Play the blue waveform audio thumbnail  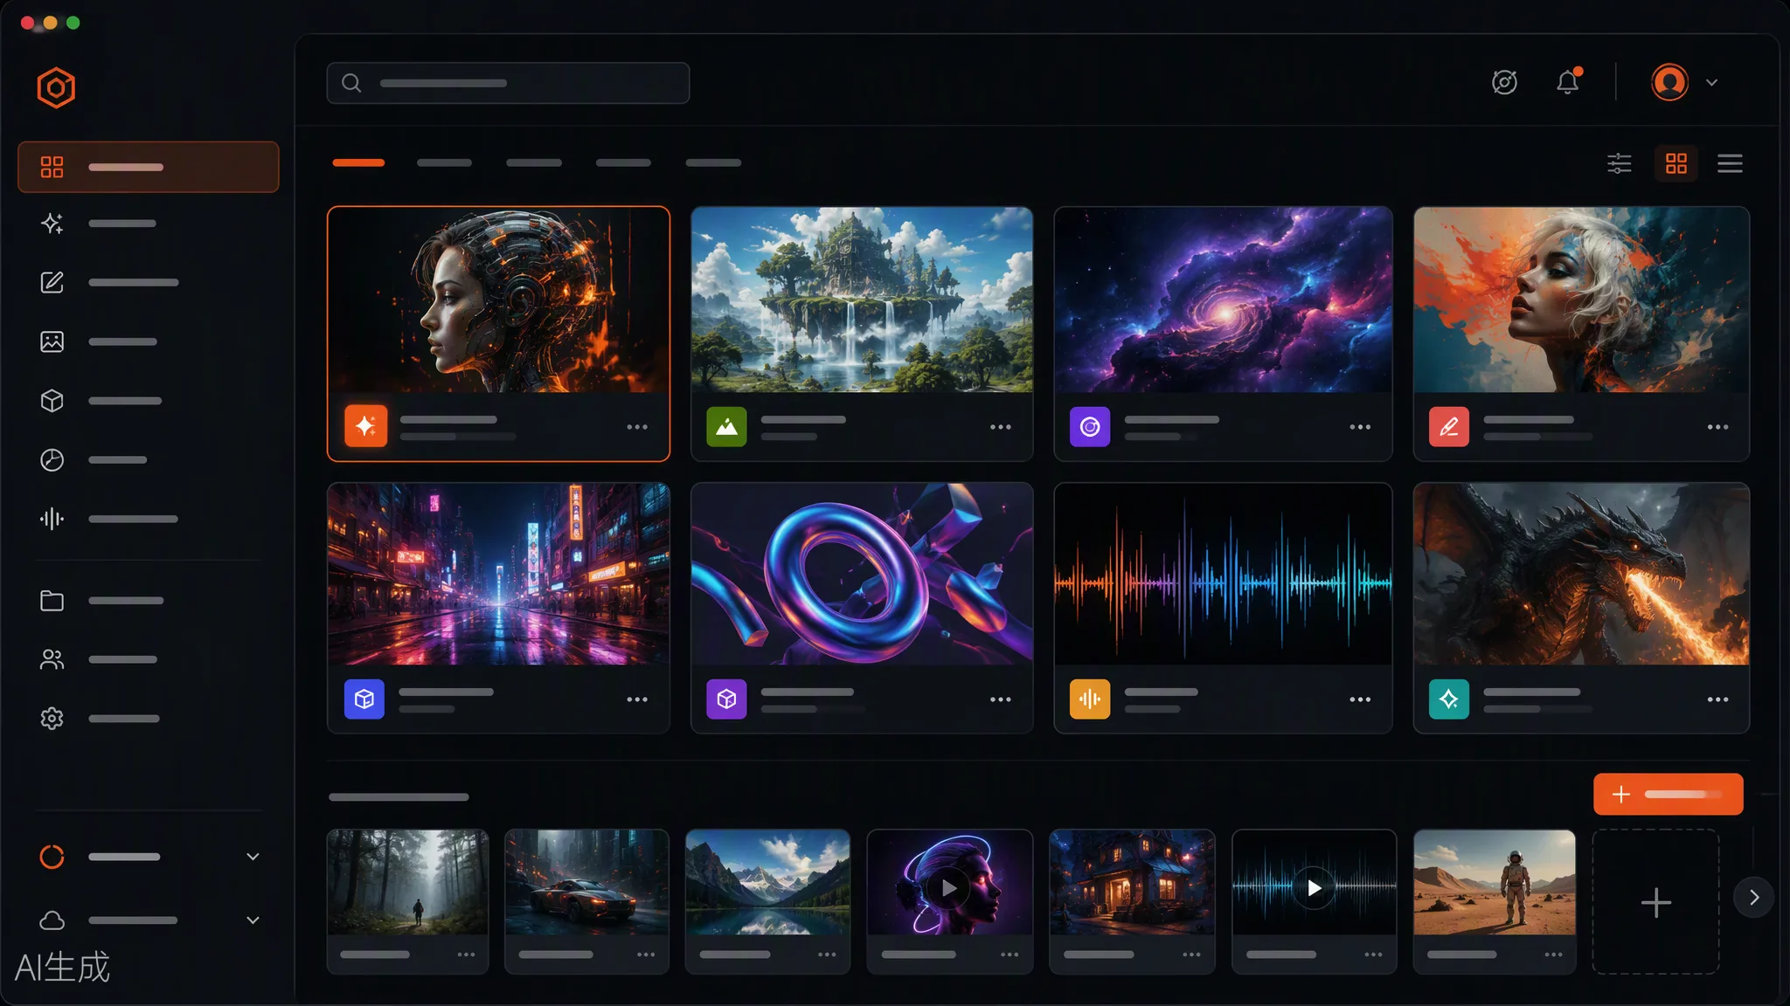tap(1314, 888)
